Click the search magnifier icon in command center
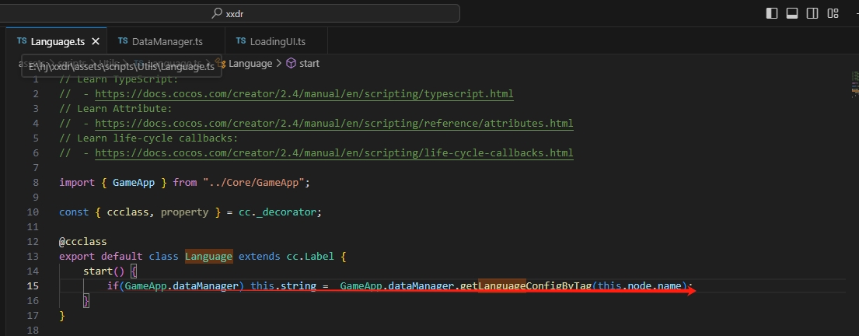This screenshot has height=336, width=859. click(x=217, y=13)
